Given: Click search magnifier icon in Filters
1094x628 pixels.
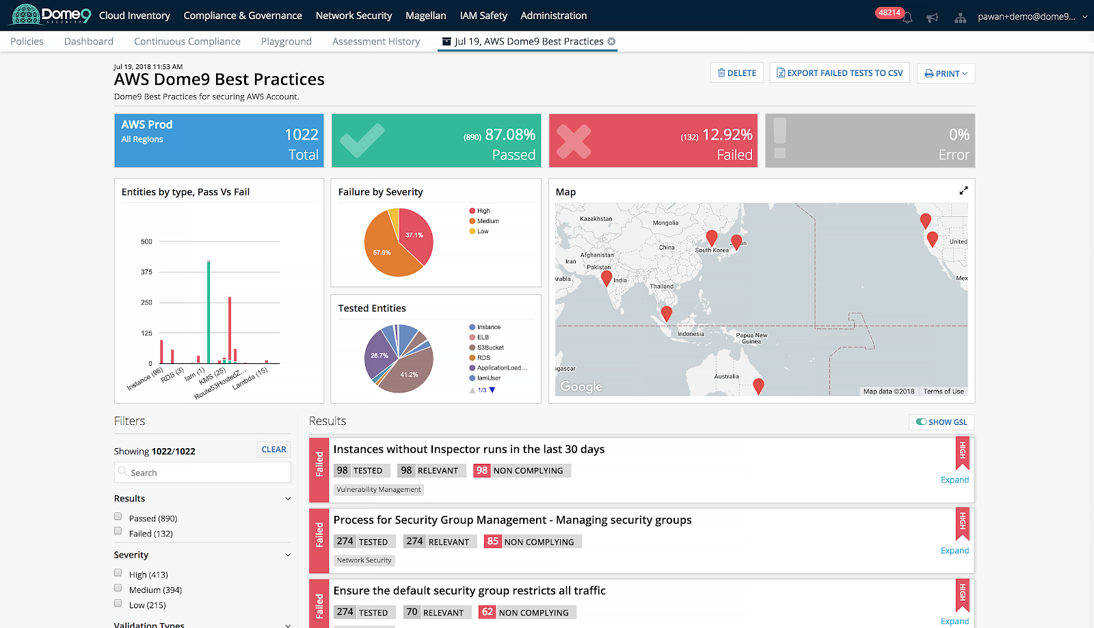Looking at the screenshot, I should (x=122, y=471).
